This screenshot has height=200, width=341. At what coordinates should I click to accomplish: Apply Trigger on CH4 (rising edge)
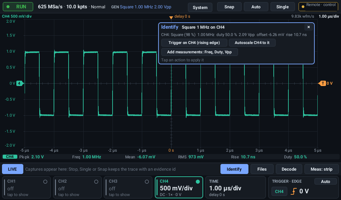194,43
